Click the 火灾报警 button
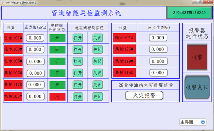Image resolution: width=214 pixels, height=131 pixels. click(x=144, y=95)
